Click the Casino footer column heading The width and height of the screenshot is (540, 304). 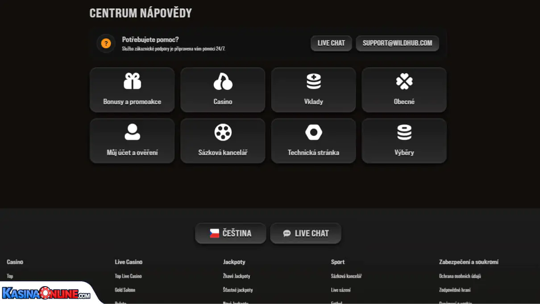pos(15,262)
